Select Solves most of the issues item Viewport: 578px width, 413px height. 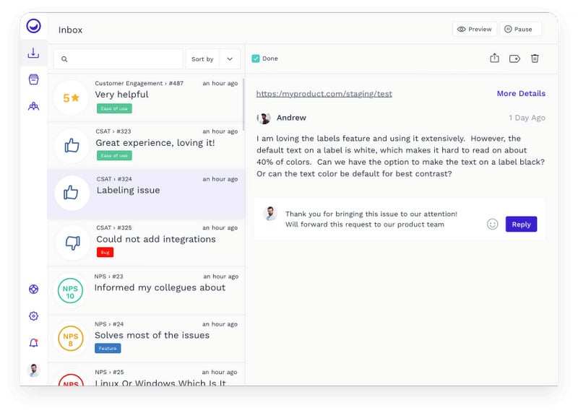(x=147, y=339)
